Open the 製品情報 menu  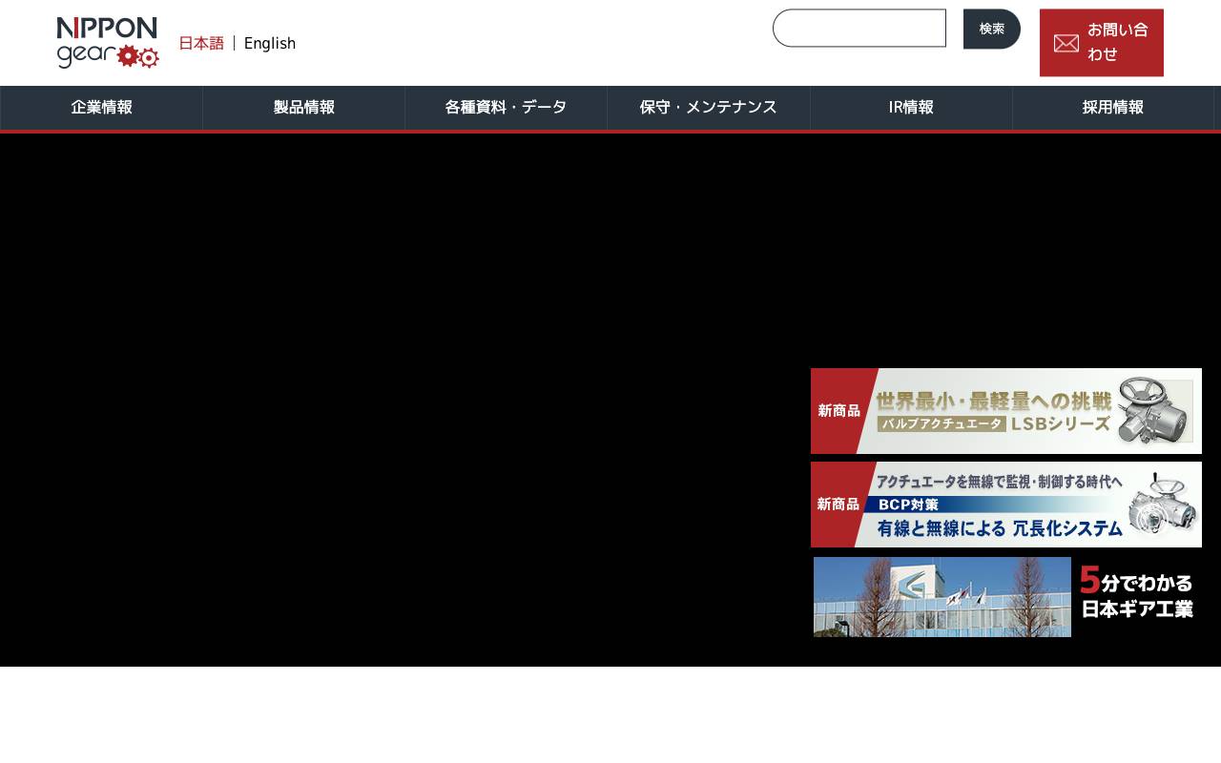point(303,108)
